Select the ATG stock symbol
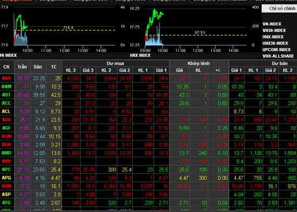Viewport: 297px width, 212px height. (x=6, y=202)
